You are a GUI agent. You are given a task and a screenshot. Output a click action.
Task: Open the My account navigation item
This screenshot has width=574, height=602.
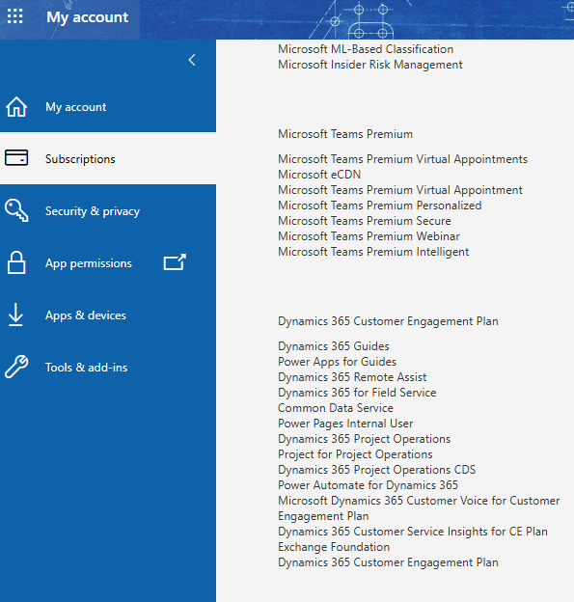click(108, 107)
